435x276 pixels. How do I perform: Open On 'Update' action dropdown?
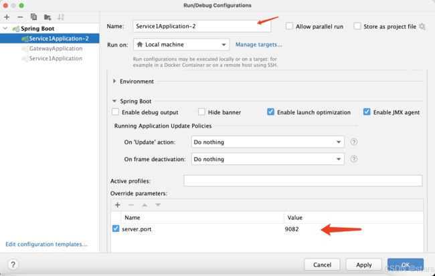click(x=268, y=142)
